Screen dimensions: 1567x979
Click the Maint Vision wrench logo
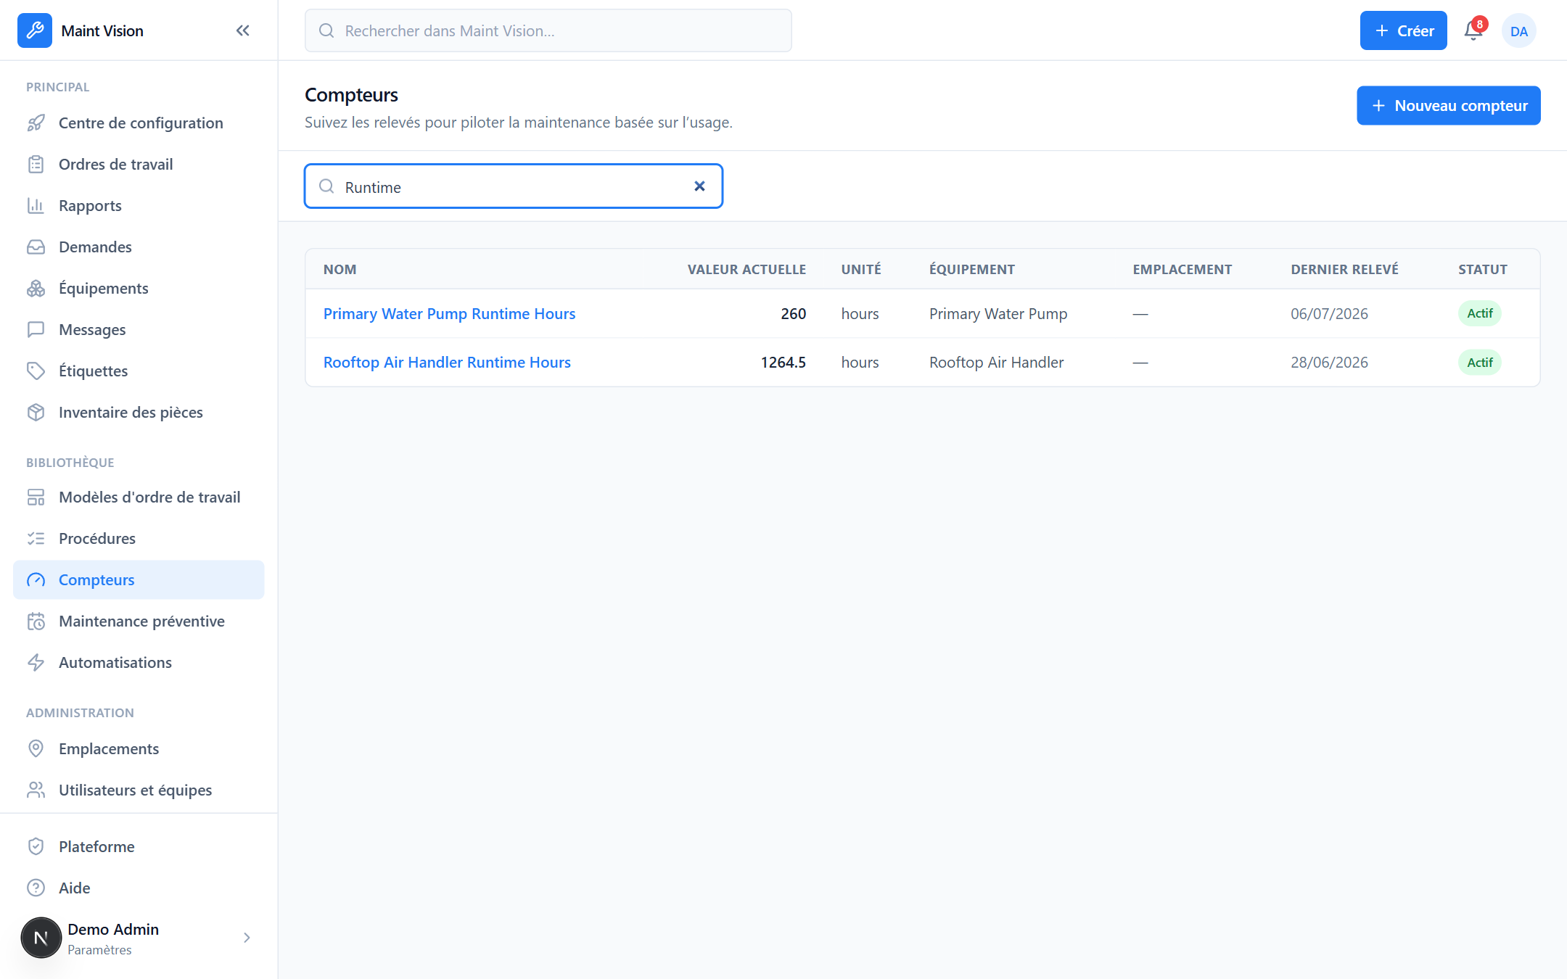point(35,30)
